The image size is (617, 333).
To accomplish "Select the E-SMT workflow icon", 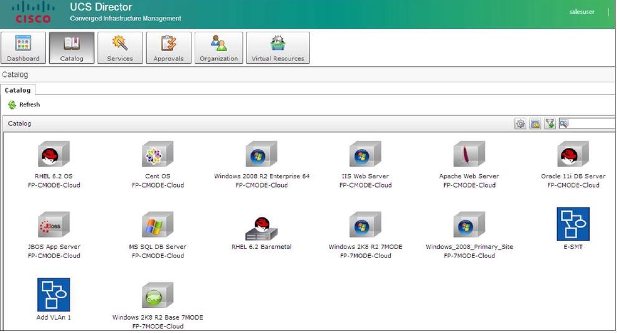I will pos(573,224).
